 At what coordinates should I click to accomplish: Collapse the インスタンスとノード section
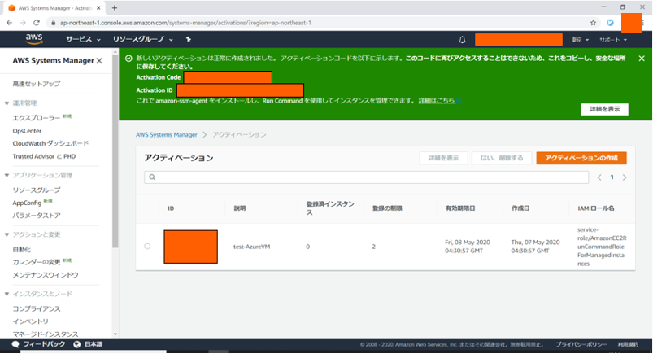point(7,294)
